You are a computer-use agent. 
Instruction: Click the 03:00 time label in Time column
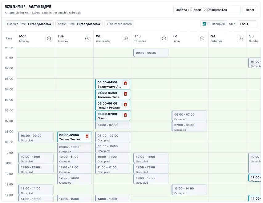pyautogui.click(x=9, y=78)
